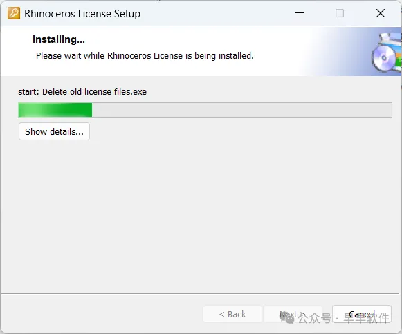Click the empty grey area below Show details

click(x=201, y=215)
